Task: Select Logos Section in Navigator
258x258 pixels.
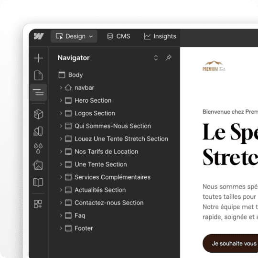Action: (x=95, y=113)
